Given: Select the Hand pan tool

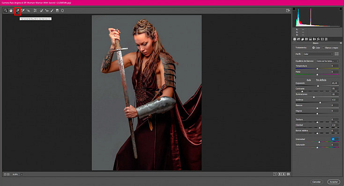Looking at the screenshot, I should pyautogui.click(x=11, y=10).
